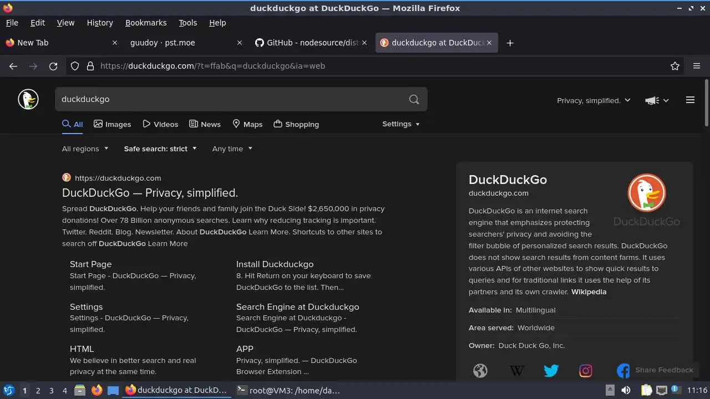
Task: Open the Tools menu
Action: click(x=187, y=23)
